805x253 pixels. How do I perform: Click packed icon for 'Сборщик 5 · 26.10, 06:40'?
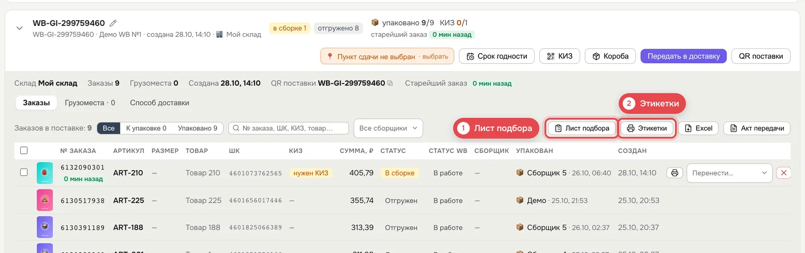[520, 173]
